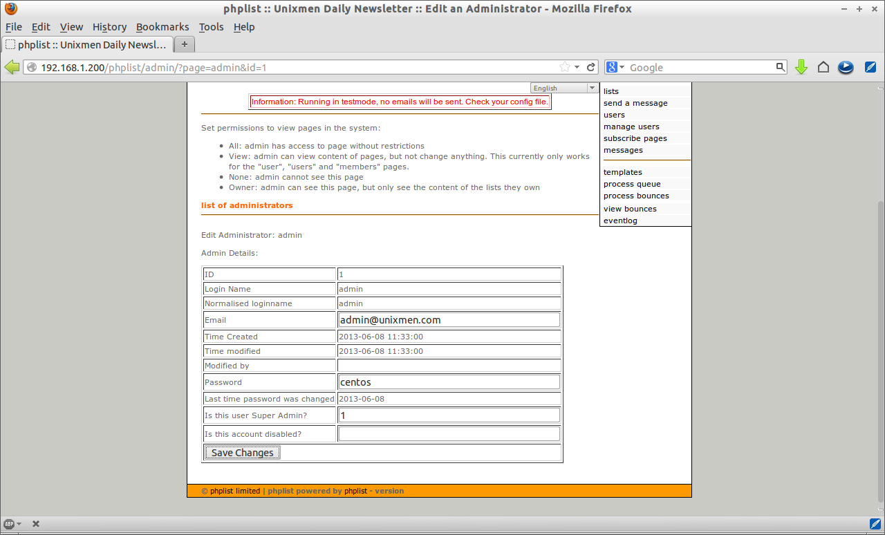885x535 pixels.
Task: Click the Login Name value 'admin'
Action: [x=351, y=289]
